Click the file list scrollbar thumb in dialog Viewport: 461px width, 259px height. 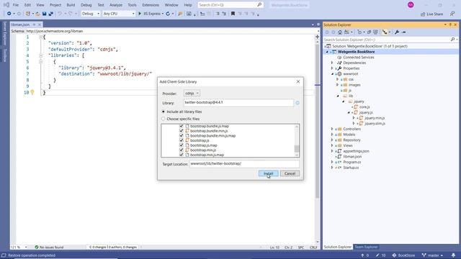(297, 149)
